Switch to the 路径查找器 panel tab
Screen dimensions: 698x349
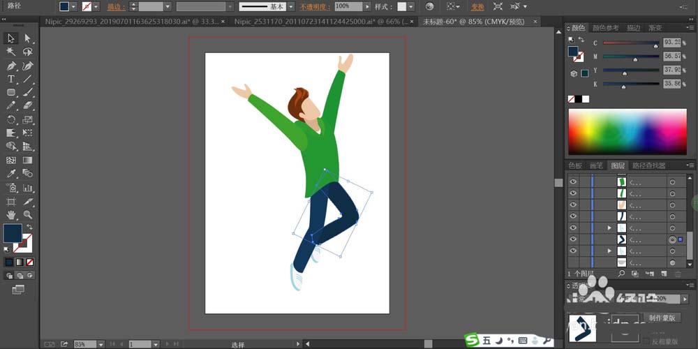click(648, 165)
